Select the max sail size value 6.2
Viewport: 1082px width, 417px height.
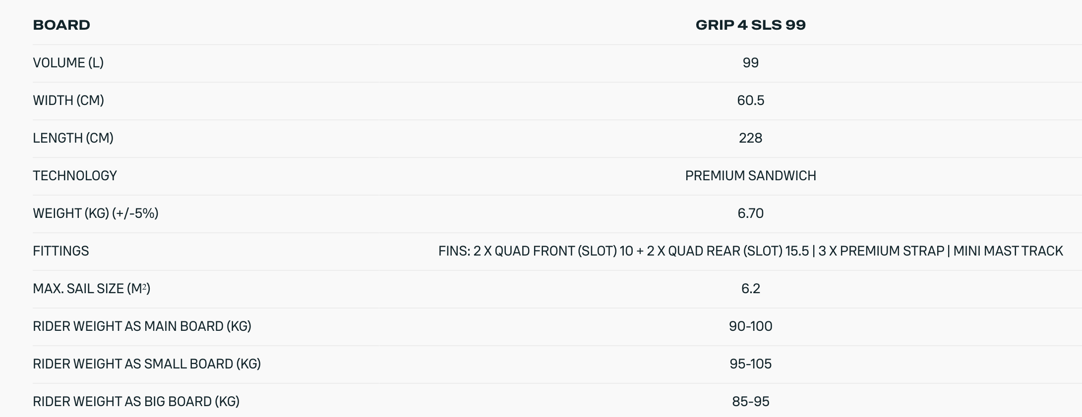click(x=750, y=289)
